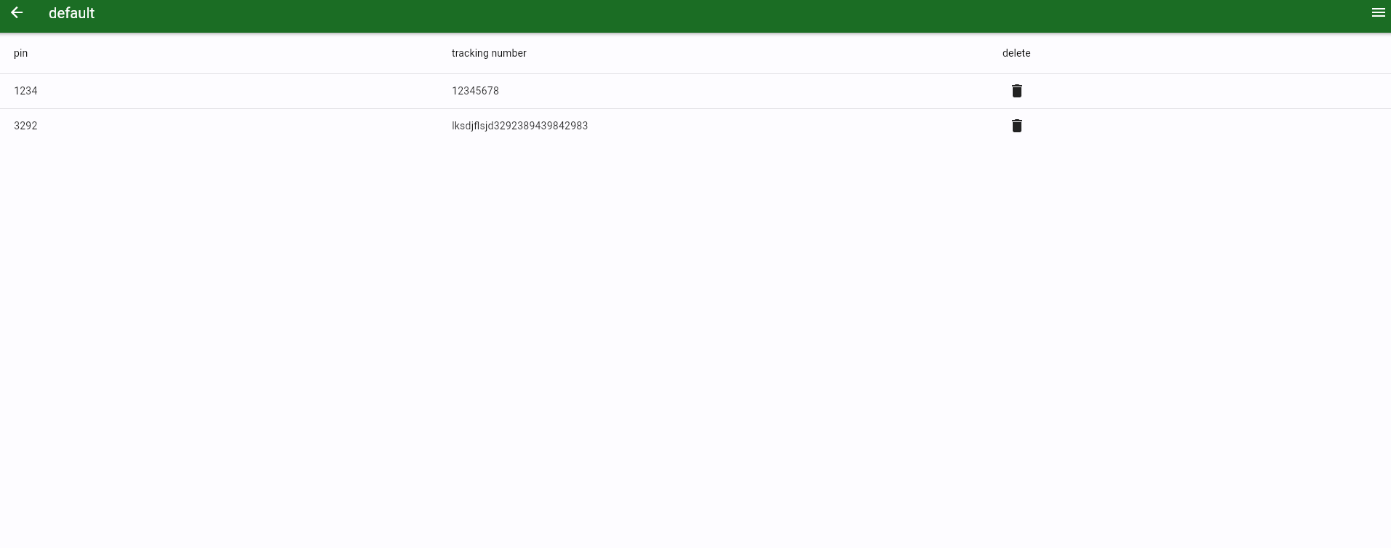Click the space between pin and tracking headers
Image resolution: width=1391 pixels, height=548 pixels.
[240, 53]
